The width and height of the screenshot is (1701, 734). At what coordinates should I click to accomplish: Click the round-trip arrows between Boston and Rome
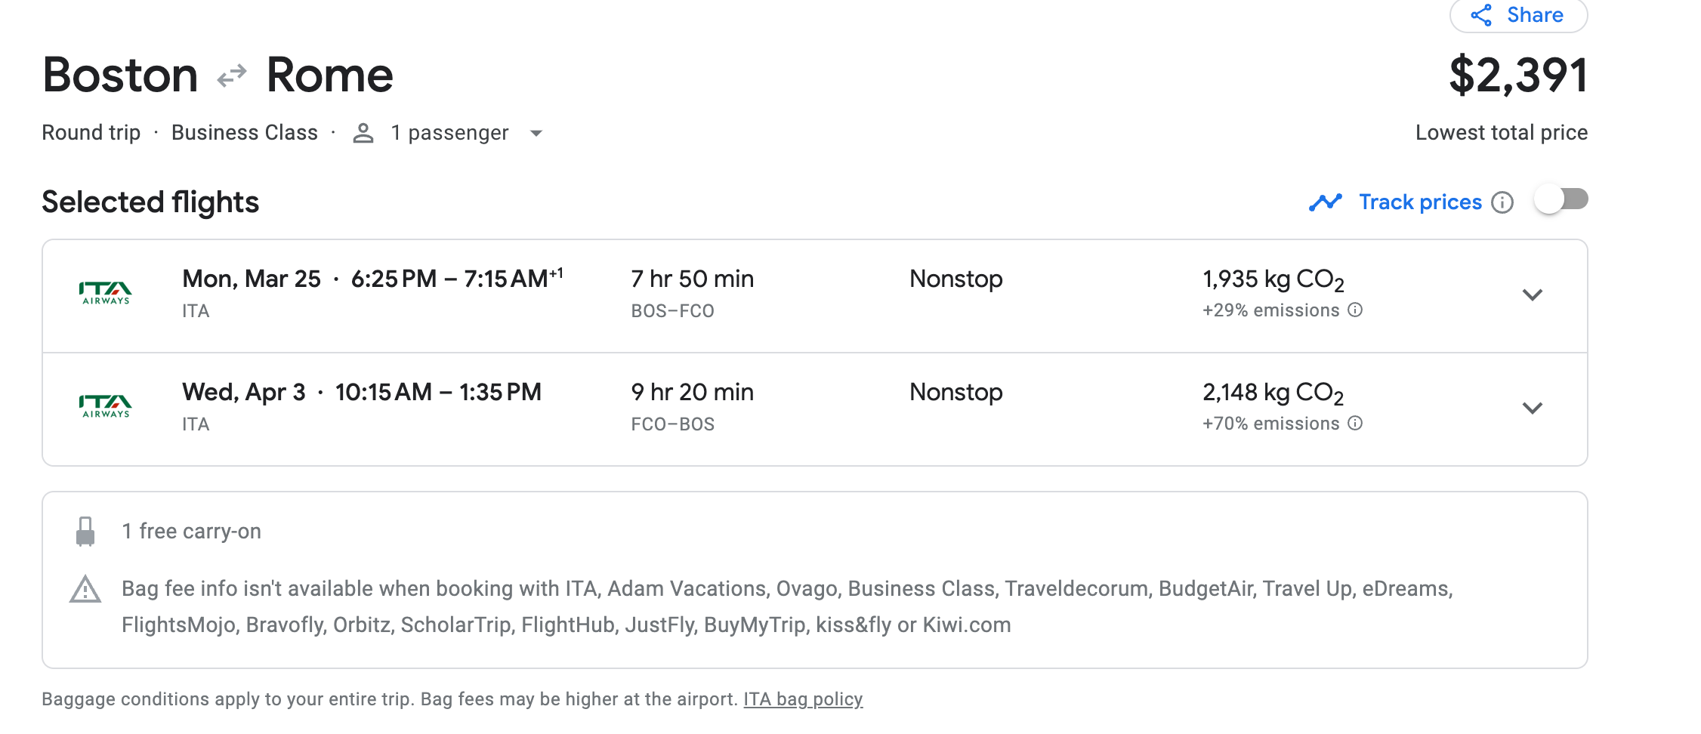pyautogui.click(x=232, y=76)
